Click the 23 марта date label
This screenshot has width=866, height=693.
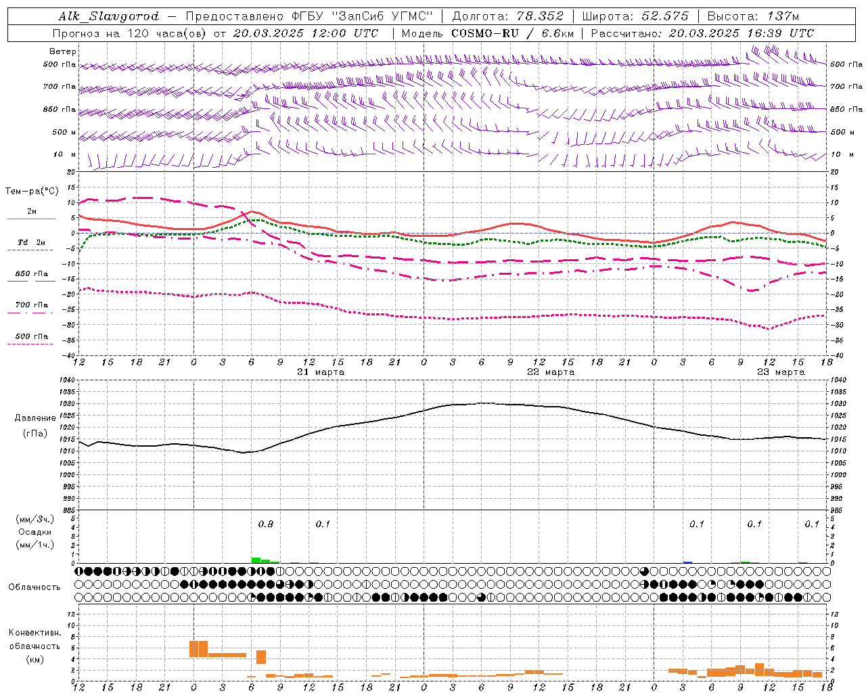pyautogui.click(x=781, y=372)
